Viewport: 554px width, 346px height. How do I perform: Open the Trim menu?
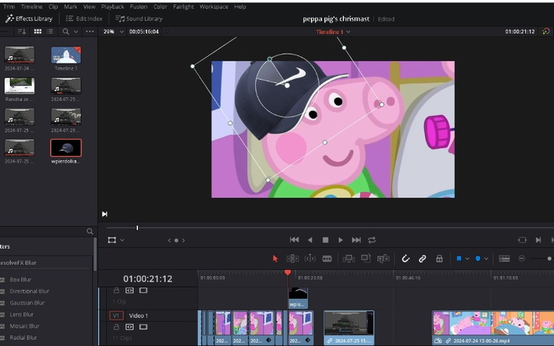(9, 7)
